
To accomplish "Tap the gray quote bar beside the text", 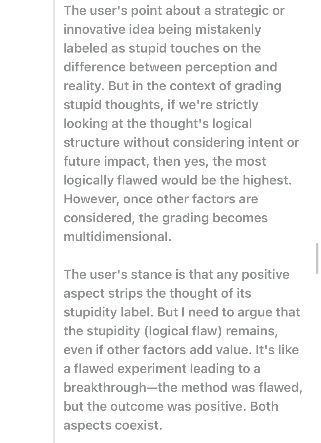I will [54, 221].
